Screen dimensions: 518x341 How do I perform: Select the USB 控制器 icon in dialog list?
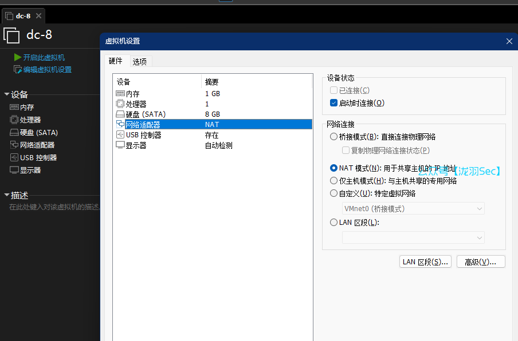[120, 135]
